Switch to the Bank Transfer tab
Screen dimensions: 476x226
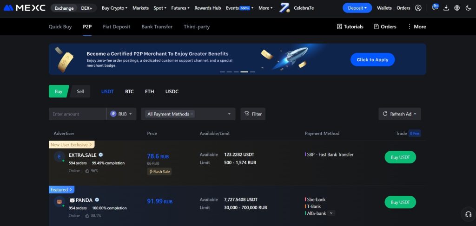click(157, 26)
